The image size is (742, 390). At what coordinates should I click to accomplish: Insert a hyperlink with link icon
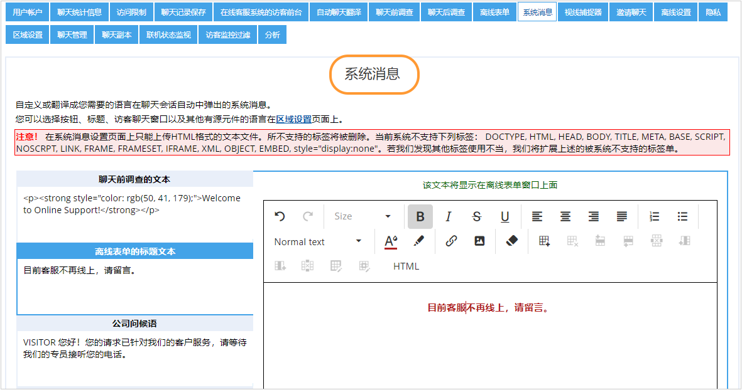tap(451, 241)
